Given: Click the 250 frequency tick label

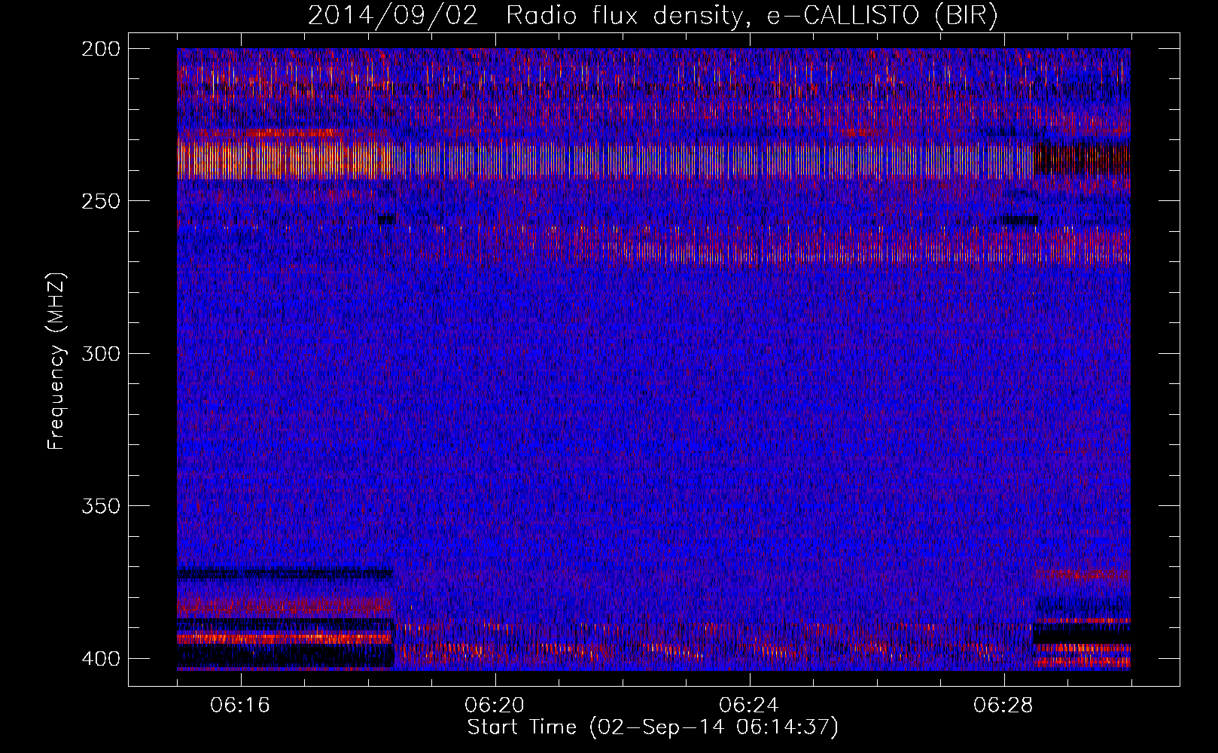Looking at the screenshot, I should (100, 201).
